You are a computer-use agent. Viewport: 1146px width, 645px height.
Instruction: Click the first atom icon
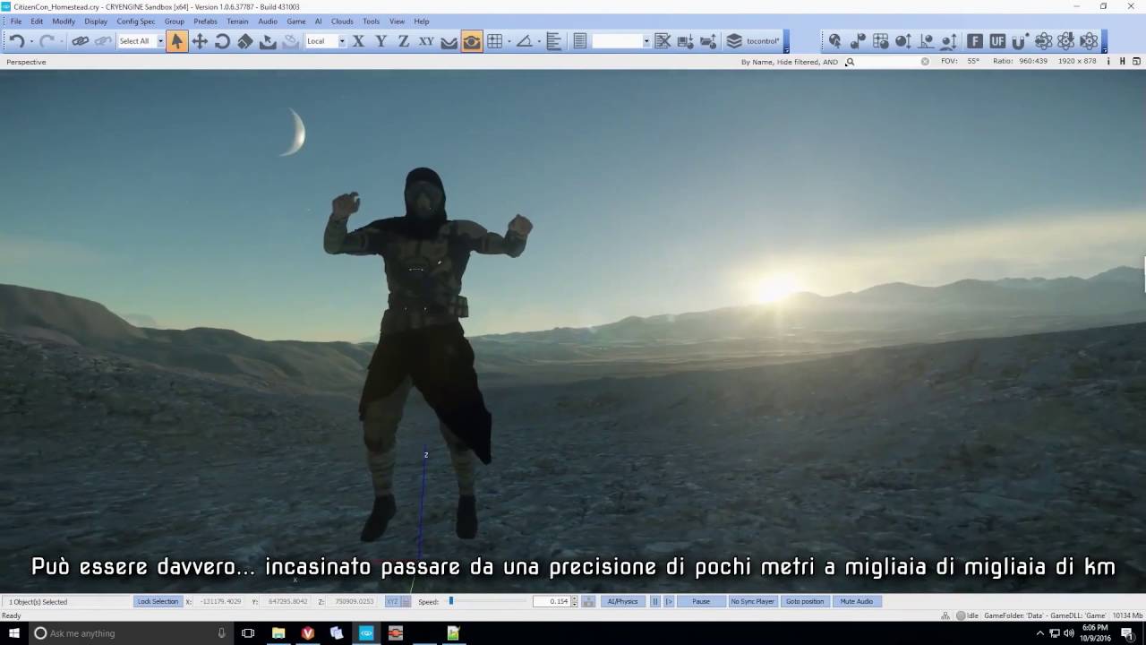tap(1043, 41)
